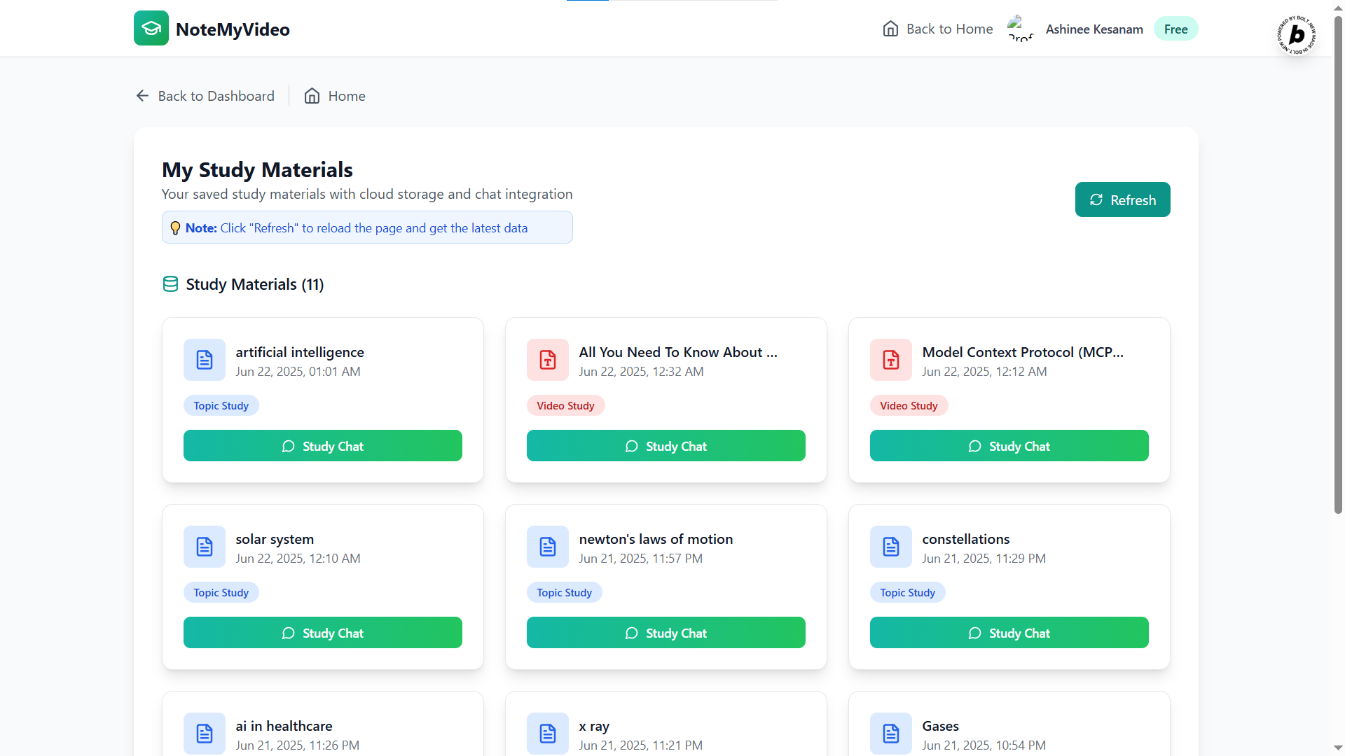Click the teal database icon beside Study Materials
1345x756 pixels.
pos(170,284)
